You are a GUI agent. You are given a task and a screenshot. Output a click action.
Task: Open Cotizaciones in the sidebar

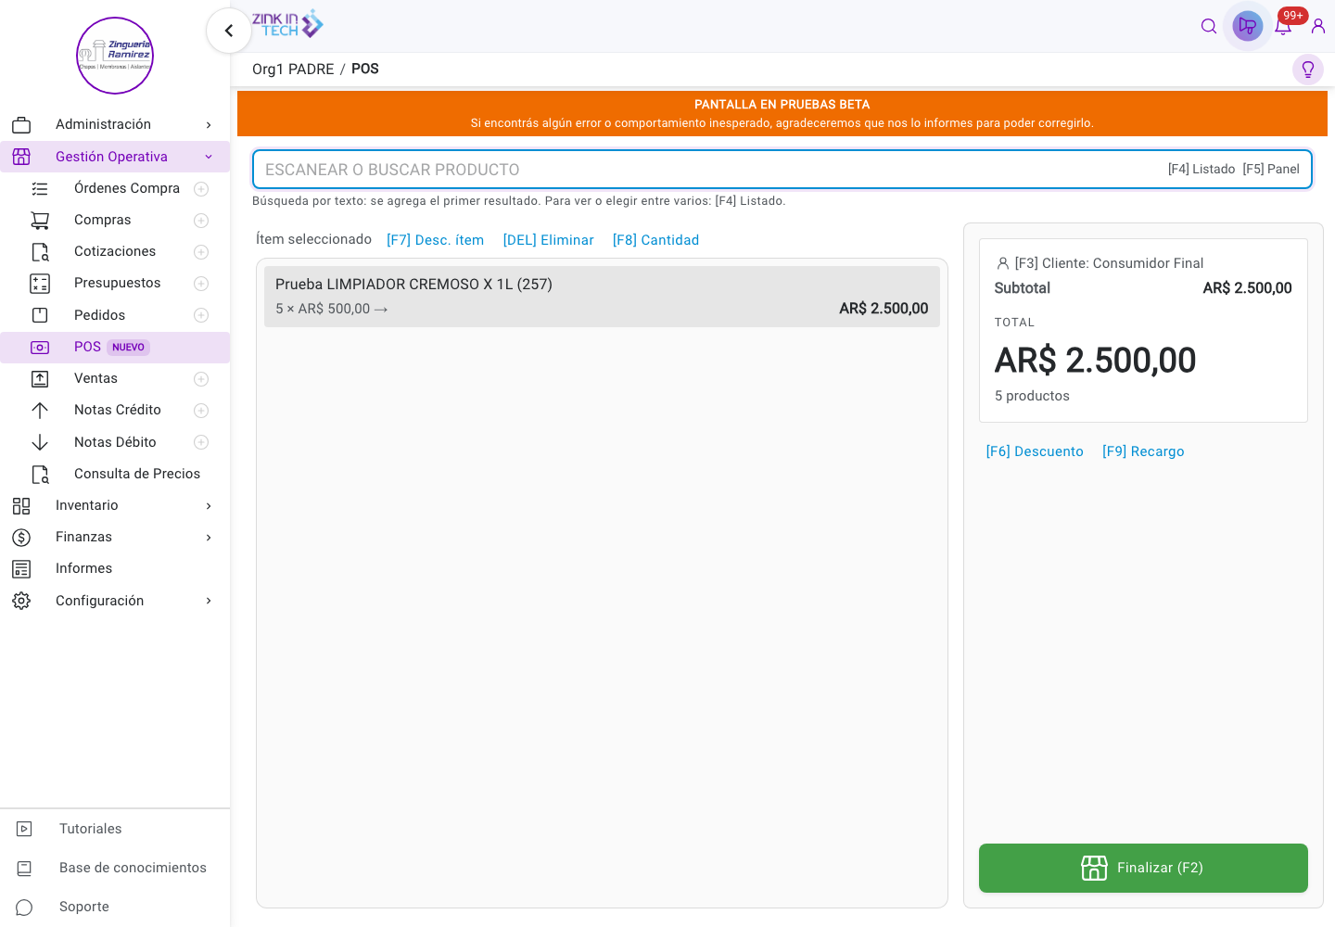[x=115, y=251]
